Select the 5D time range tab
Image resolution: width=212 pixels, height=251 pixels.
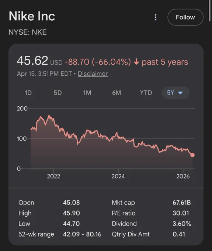tap(58, 93)
